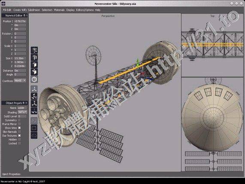Click the Silo application icon in title bar
This screenshot has height=184, width=245.
pyautogui.click(x=3, y=3)
